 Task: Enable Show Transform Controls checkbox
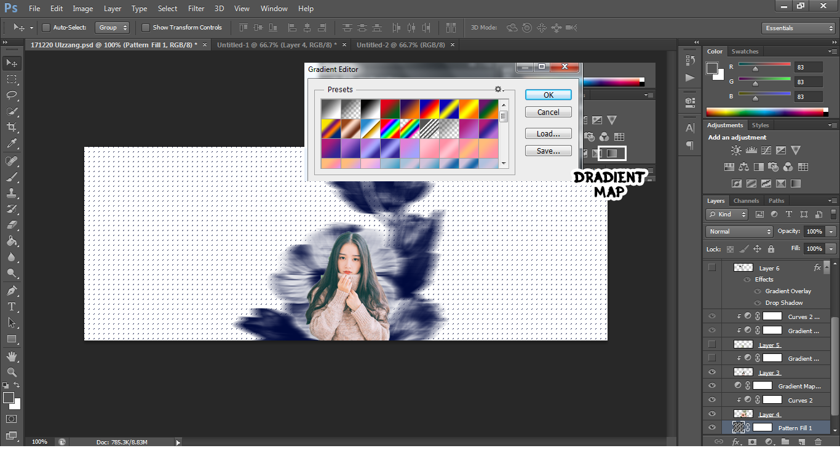(146, 28)
